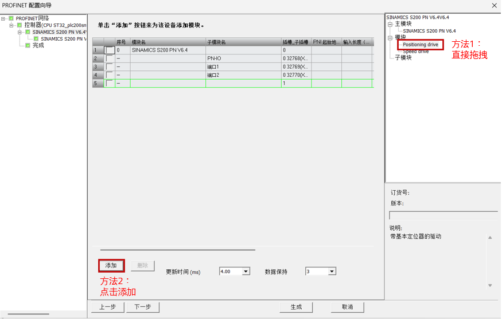Screen dimensions: 502x319
Task: Click the green icon beside 控制器 node
Action: [20, 25]
